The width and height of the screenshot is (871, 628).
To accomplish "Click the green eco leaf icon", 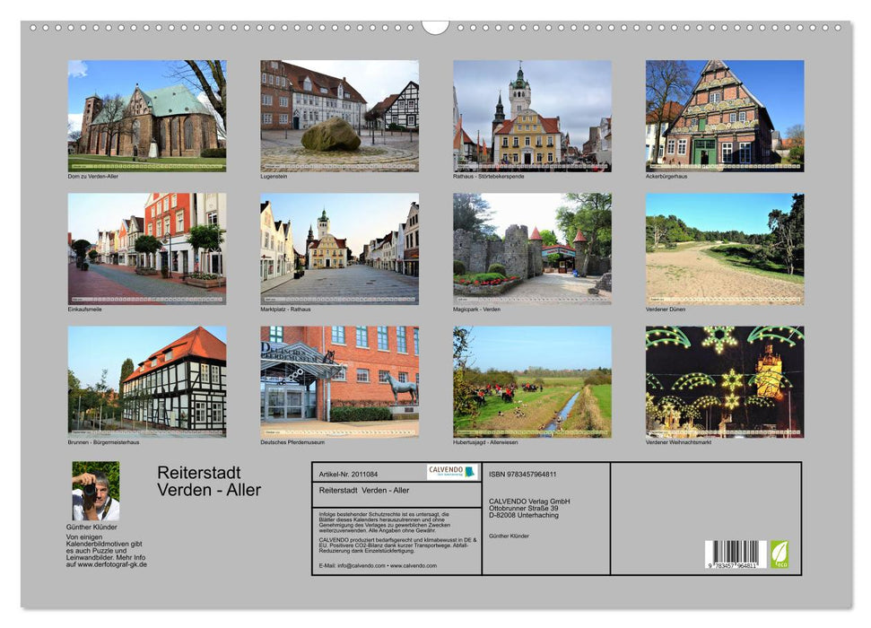I will [780, 554].
